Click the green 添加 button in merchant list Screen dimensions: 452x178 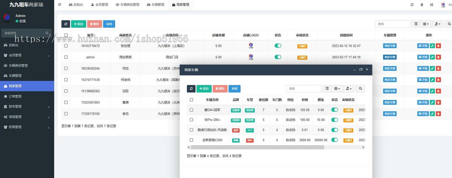78,24
